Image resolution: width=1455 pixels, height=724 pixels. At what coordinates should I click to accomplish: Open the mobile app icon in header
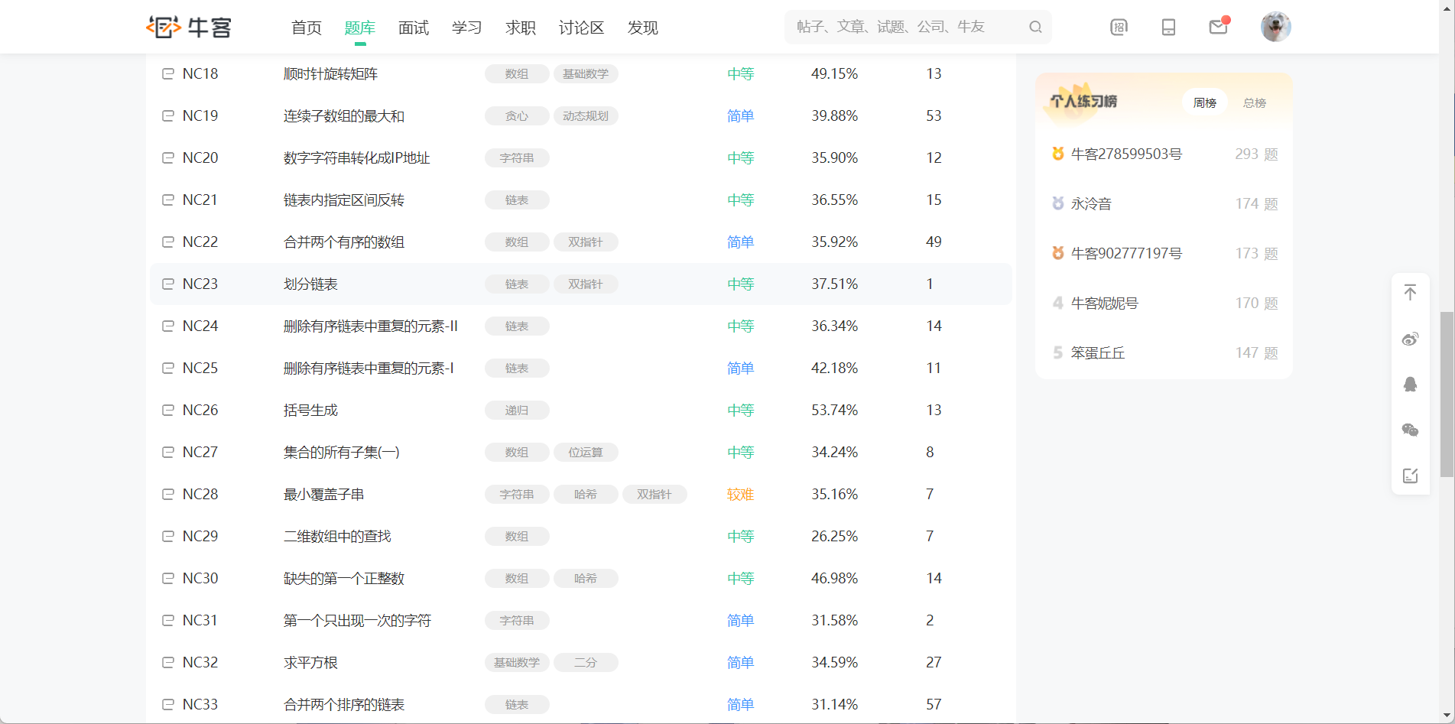pyautogui.click(x=1168, y=27)
